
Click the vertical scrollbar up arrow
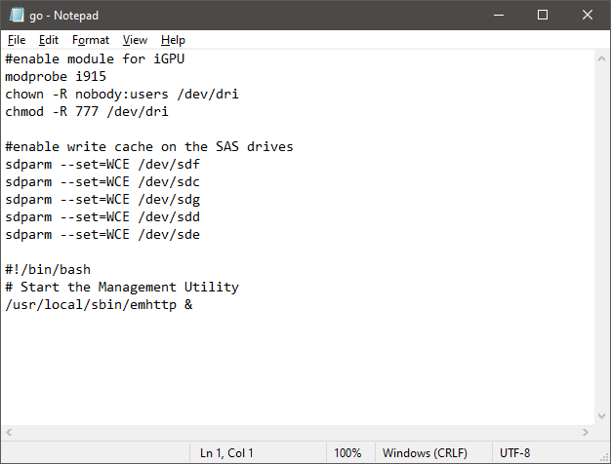click(601, 58)
